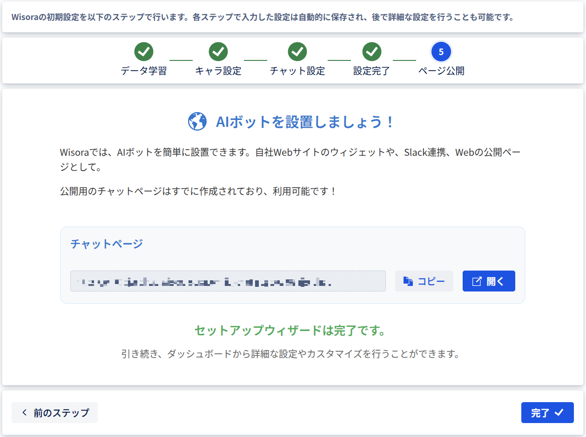Click the セットアップウィザードは完了です。 message
Viewport: 586px width, 437px height.
click(x=290, y=331)
